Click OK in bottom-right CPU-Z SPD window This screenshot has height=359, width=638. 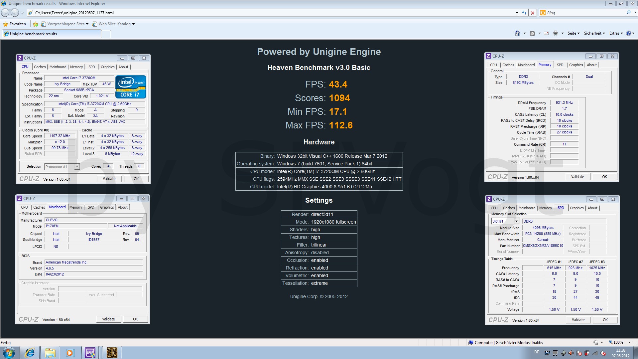click(605, 320)
